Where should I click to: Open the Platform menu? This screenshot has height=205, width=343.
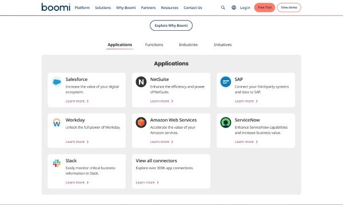click(x=82, y=7)
